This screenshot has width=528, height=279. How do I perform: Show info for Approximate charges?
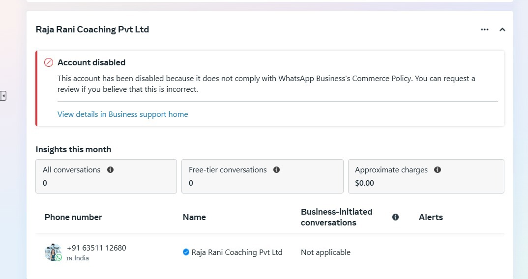pyautogui.click(x=438, y=170)
